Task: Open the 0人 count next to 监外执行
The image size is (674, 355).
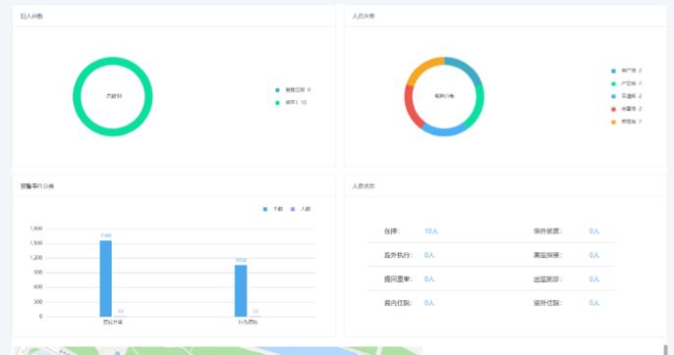Action: point(429,255)
